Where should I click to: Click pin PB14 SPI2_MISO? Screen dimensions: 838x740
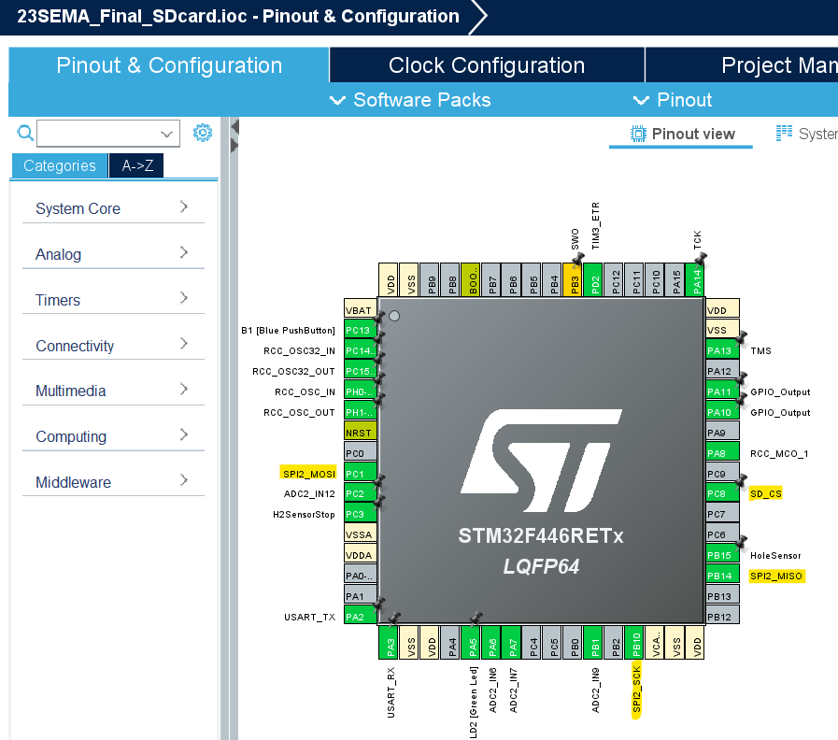click(x=722, y=576)
